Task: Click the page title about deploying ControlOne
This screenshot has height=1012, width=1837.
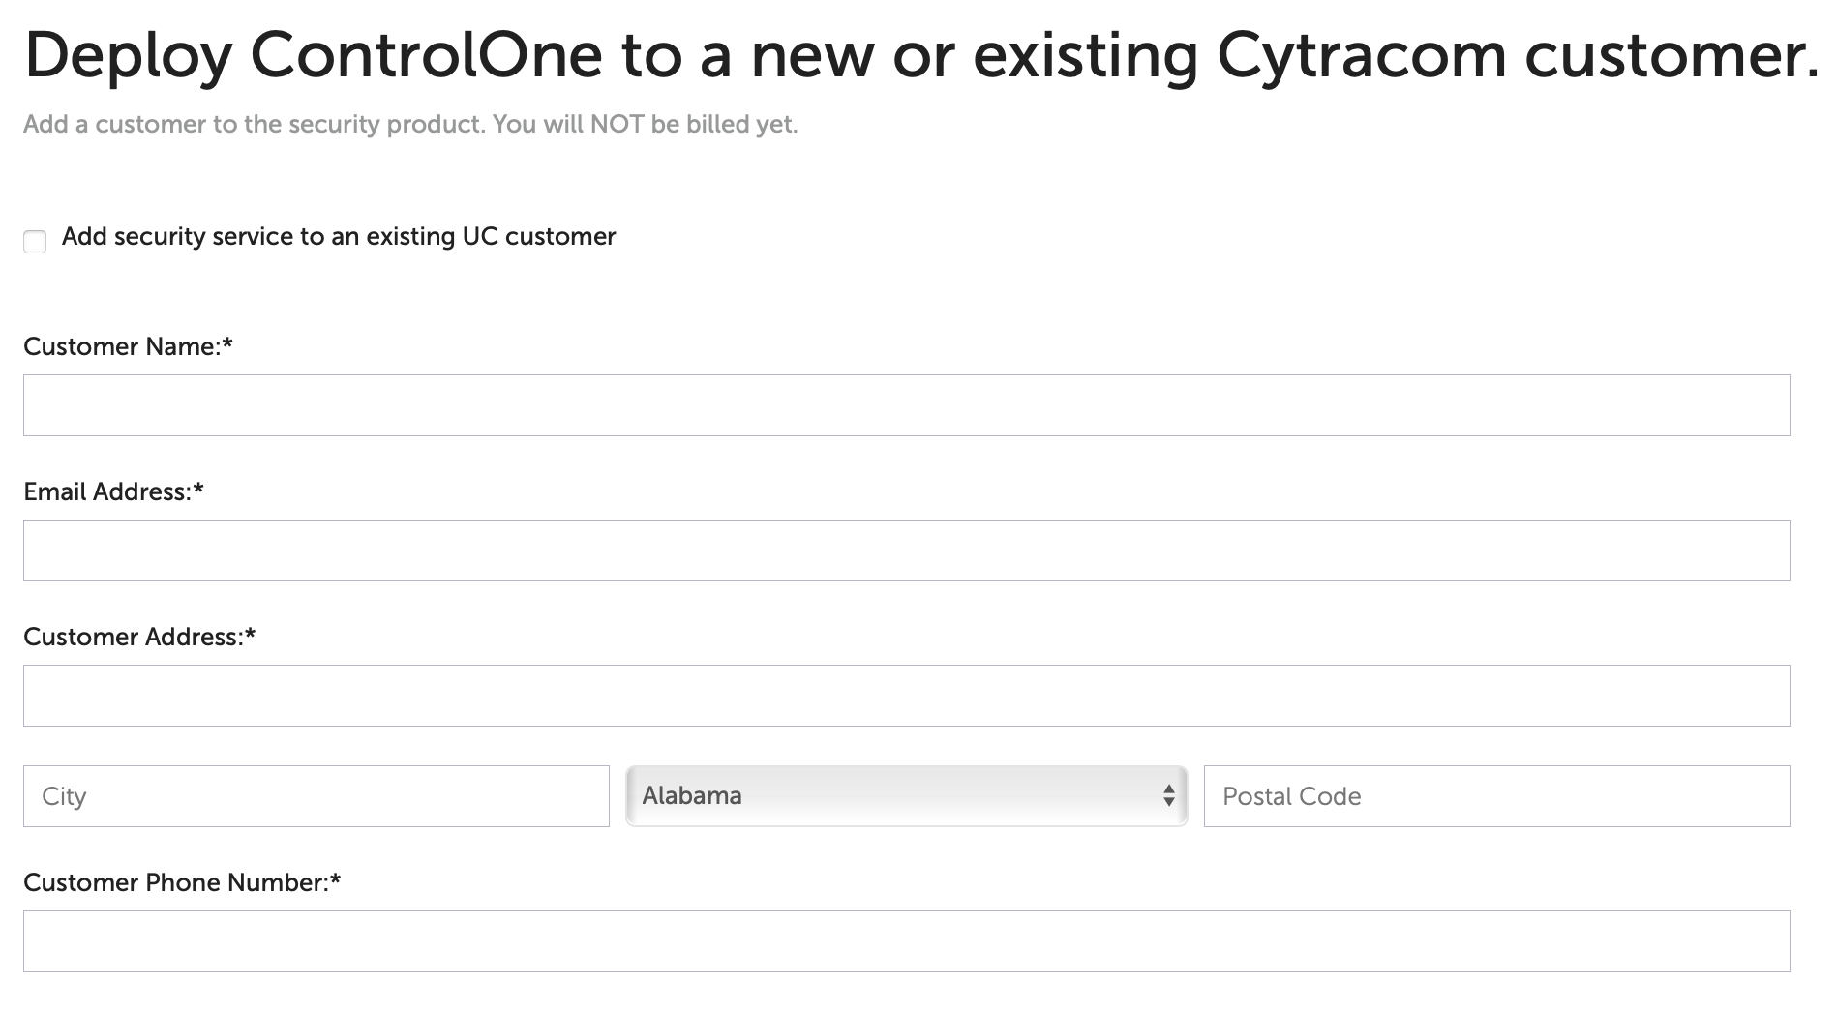Action: click(x=918, y=53)
